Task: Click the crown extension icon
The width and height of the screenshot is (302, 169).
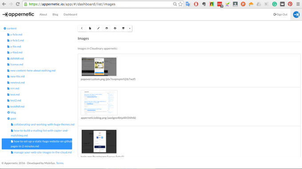Action: click(282, 4)
